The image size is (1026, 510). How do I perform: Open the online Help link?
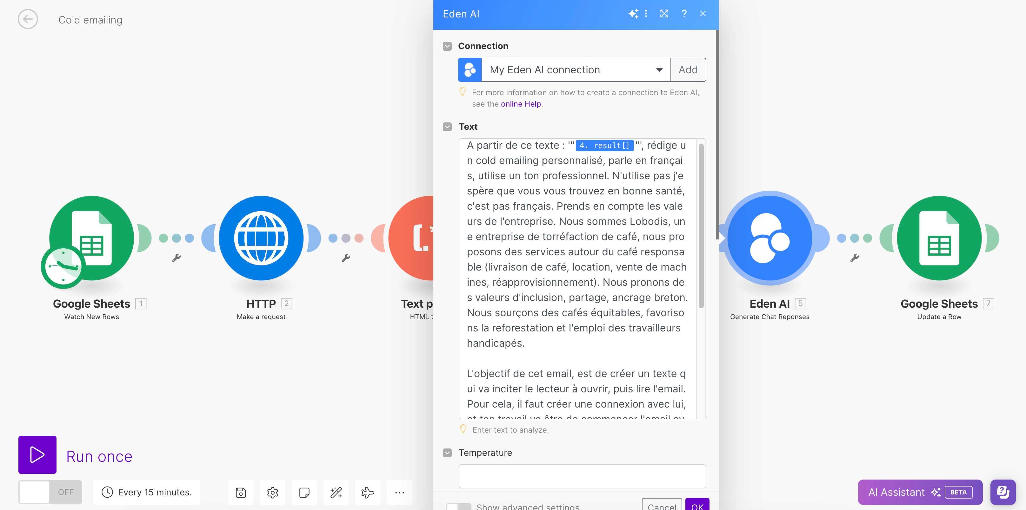click(521, 104)
